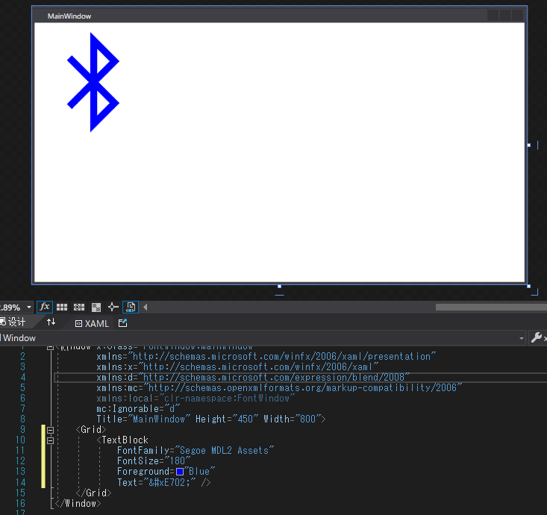547x515 pixels.
Task: Click the designer horizontal scrollbar thumb
Action: (491, 307)
